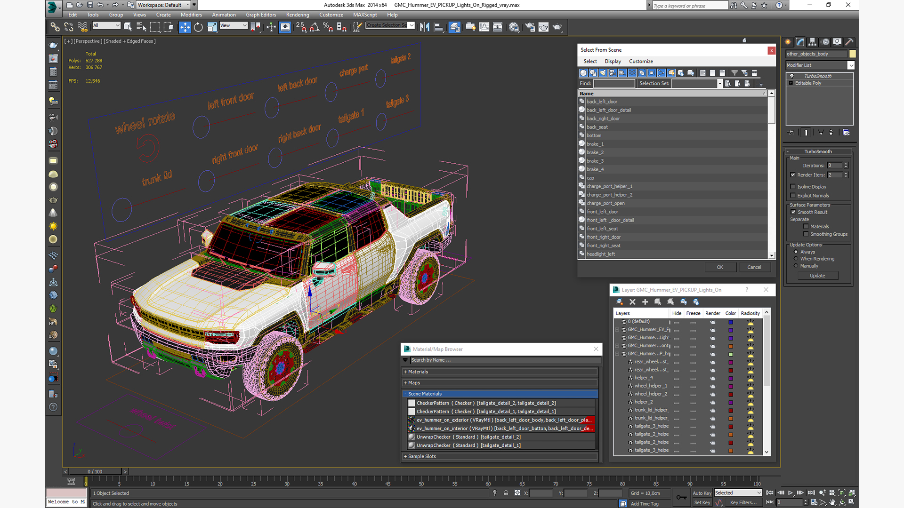Open the Modifiers menu
Screen dimensions: 904x508
[x=191, y=15]
